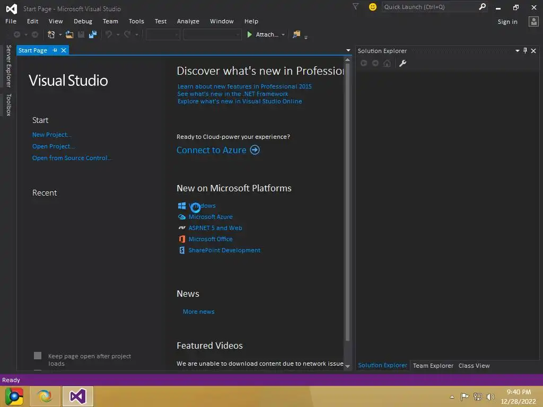Click the Save All toolbar icon
This screenshot has width=543, height=407.
pyautogui.click(x=93, y=34)
